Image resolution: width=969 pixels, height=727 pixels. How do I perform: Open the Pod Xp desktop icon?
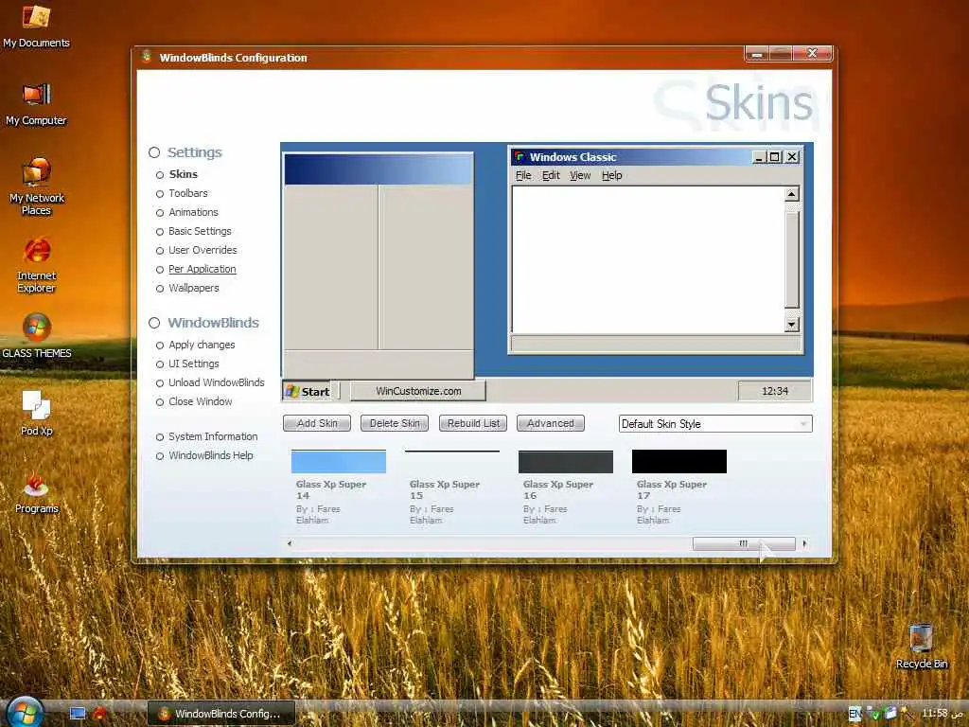point(36,413)
